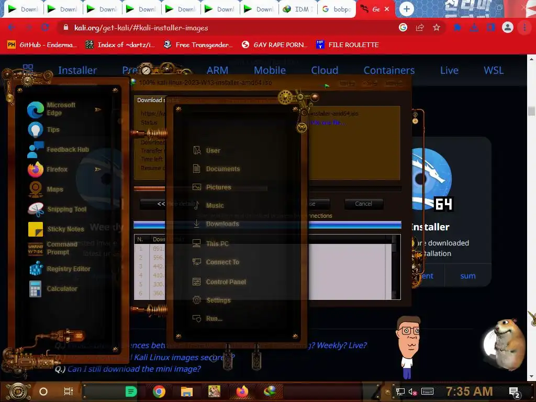The height and width of the screenshot is (402, 536).
Task: Select the Containers tab on Kali page
Action: tap(389, 70)
